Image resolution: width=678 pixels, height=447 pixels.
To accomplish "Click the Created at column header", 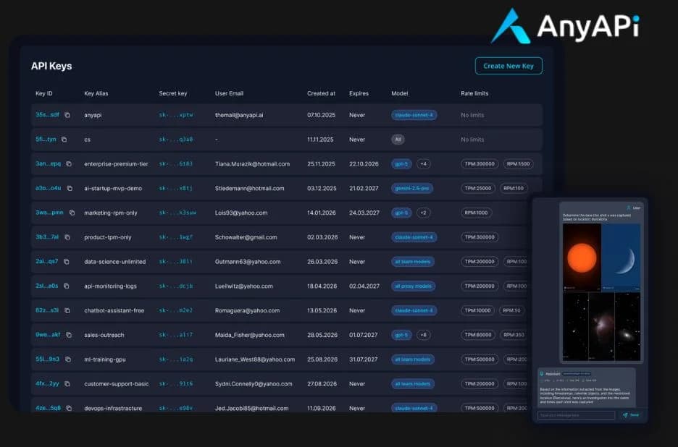I will (322, 93).
